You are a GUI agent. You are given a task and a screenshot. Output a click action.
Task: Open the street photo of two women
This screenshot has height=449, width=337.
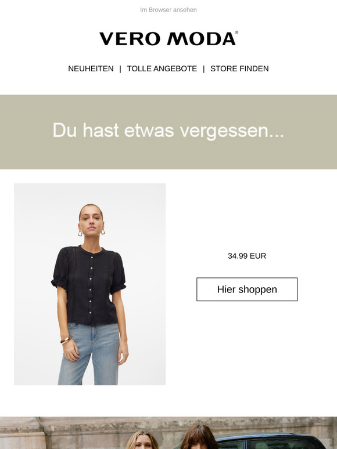[168, 433]
